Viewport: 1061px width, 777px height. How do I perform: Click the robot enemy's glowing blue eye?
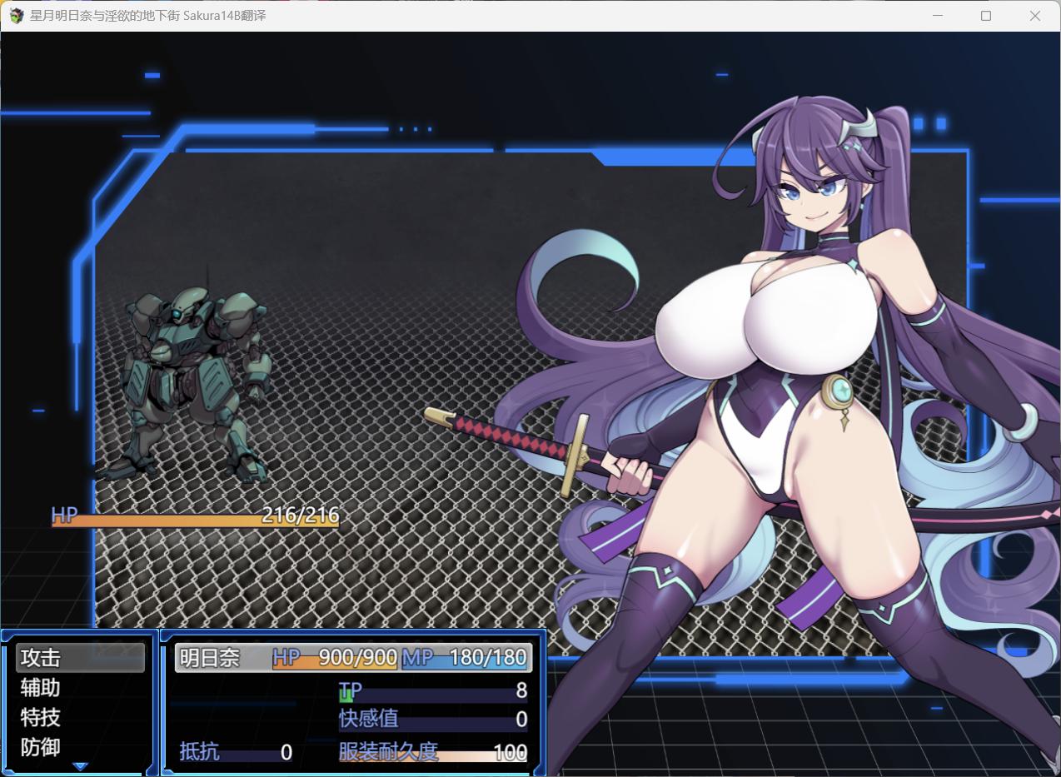[177, 314]
